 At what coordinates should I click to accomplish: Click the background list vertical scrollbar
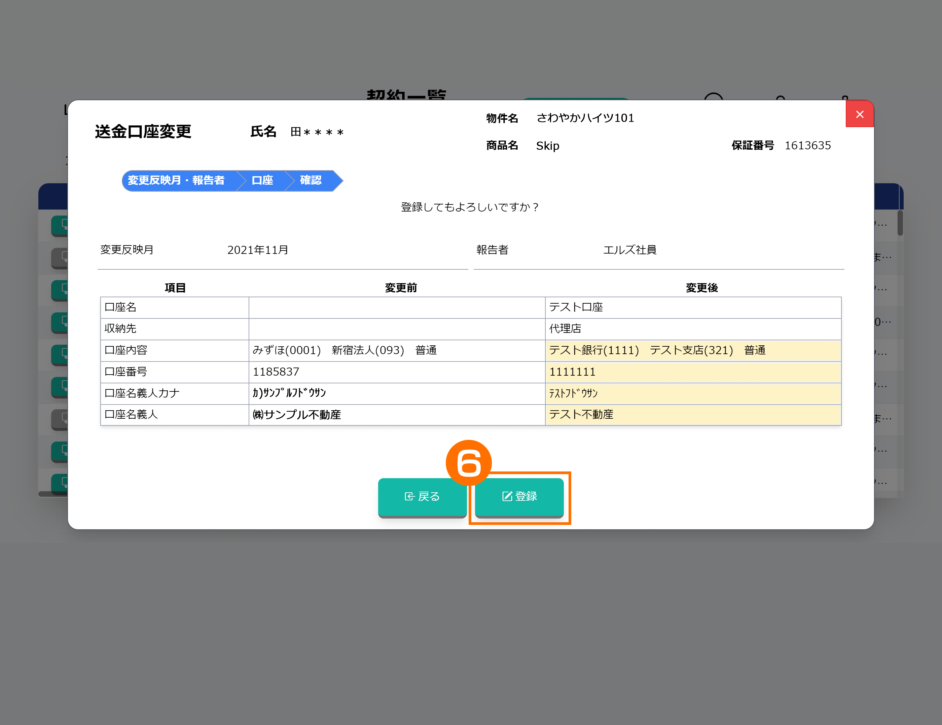(900, 223)
